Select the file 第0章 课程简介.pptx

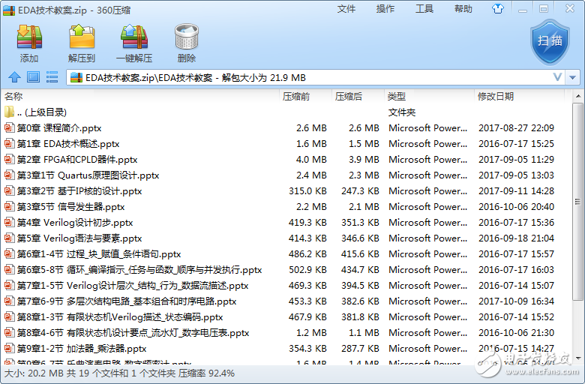58,128
